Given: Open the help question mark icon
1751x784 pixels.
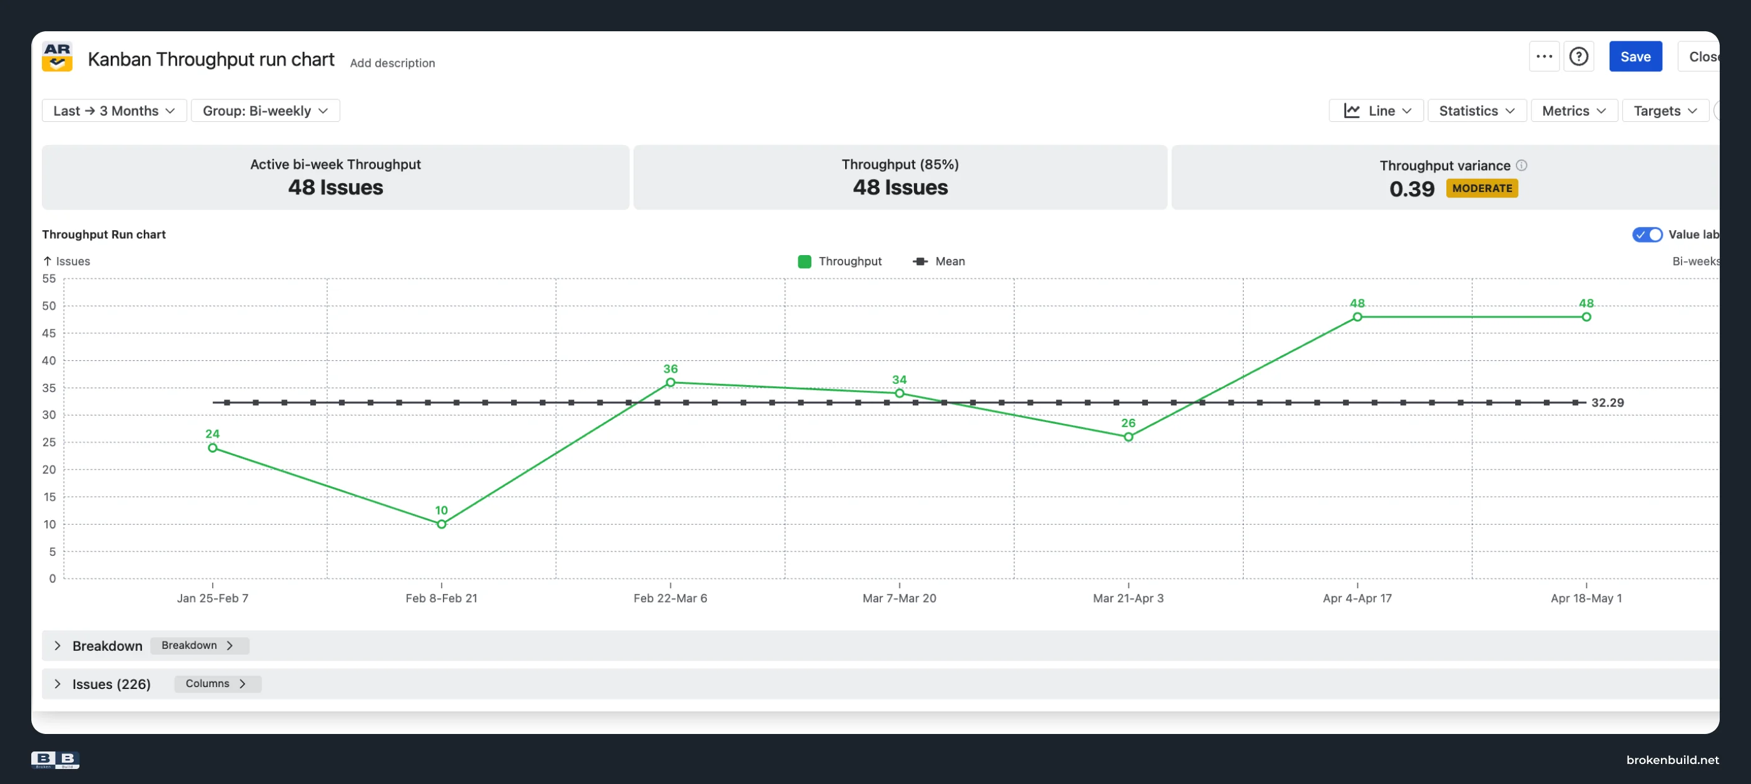Looking at the screenshot, I should pyautogui.click(x=1578, y=56).
